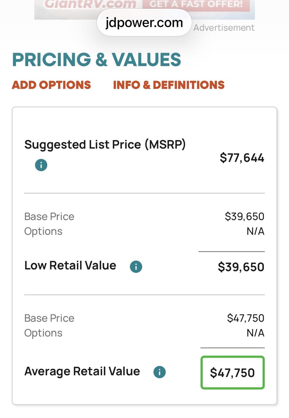
Task: Tap the N/A options value under $39,650 base
Action: tap(256, 231)
